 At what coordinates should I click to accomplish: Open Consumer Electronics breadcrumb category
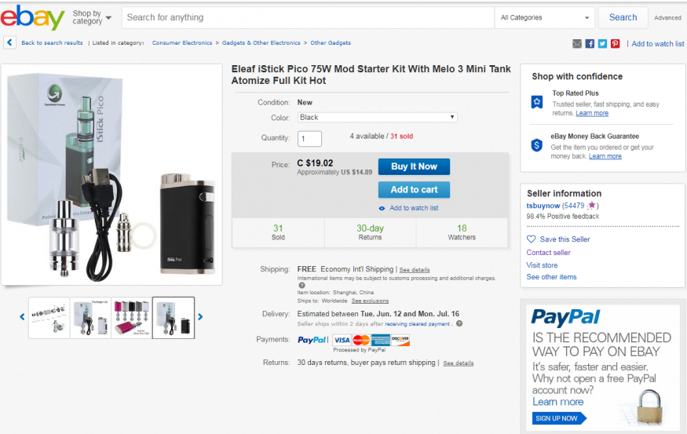pyautogui.click(x=182, y=43)
